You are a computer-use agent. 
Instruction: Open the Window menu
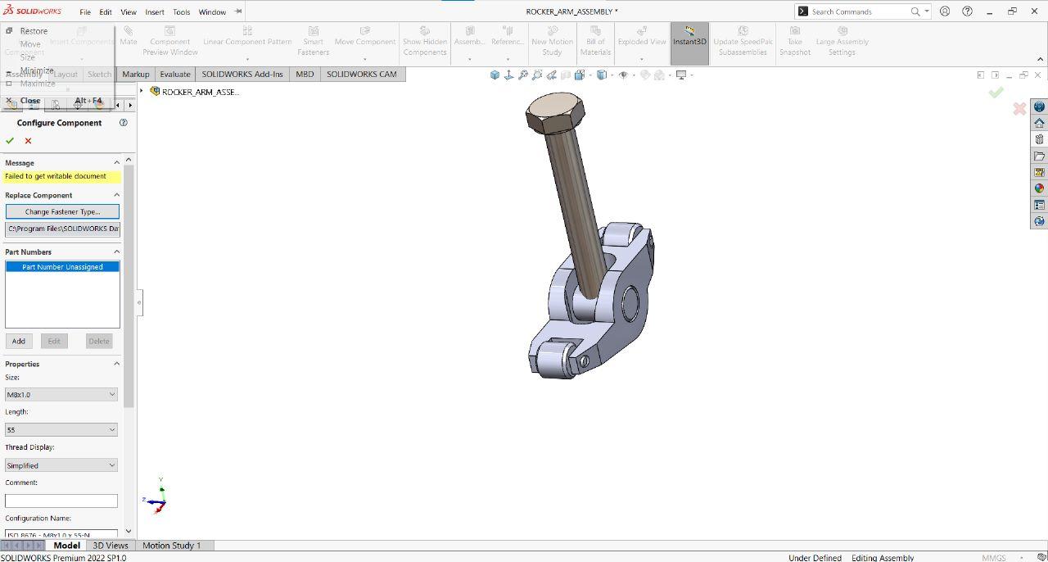[x=212, y=12]
